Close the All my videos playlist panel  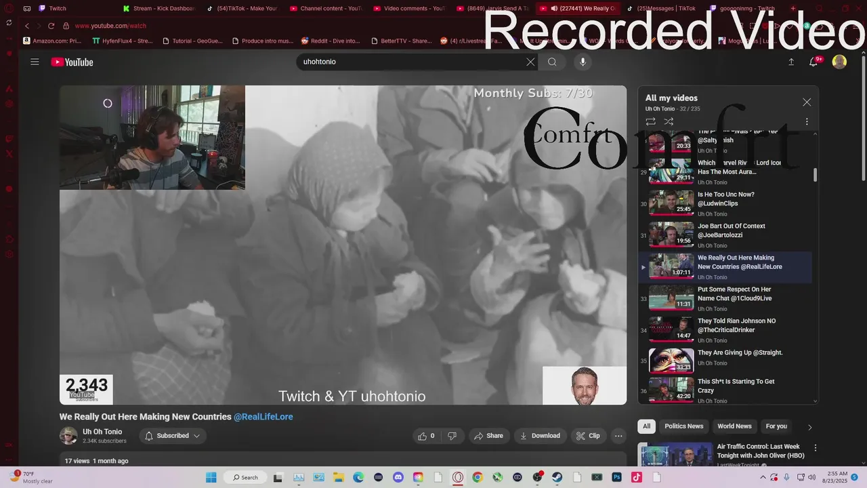coord(807,102)
